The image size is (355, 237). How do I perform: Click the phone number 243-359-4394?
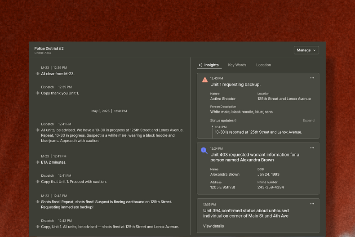coord(271,187)
